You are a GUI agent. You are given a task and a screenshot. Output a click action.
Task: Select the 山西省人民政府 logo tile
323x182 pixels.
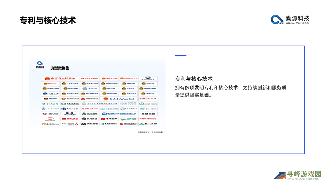tap(60, 79)
